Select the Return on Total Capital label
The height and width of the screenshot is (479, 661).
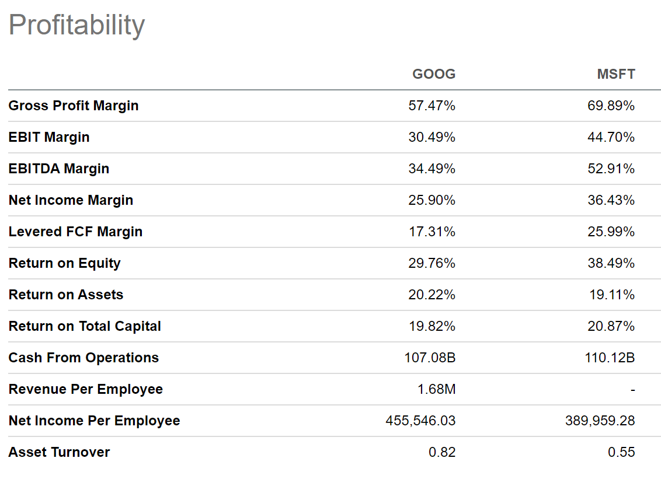85,326
